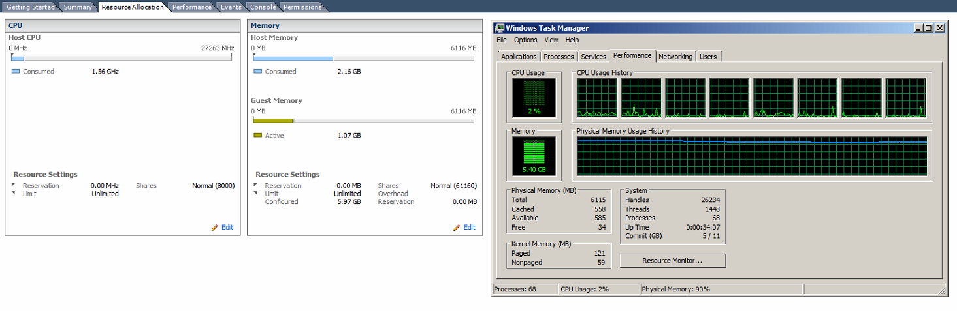
Task: Click pencil icon in Memory panel
Action: [x=457, y=228]
